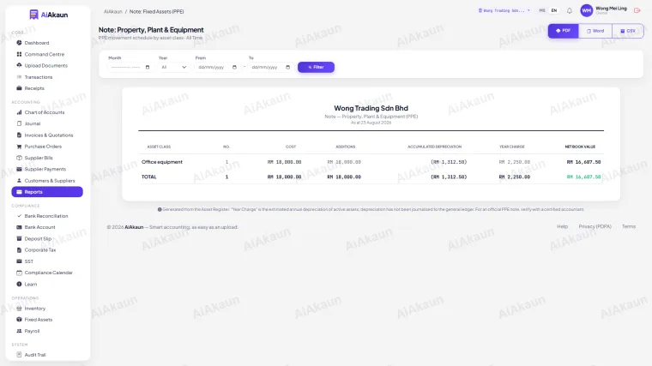Click the From date field
The width and height of the screenshot is (652, 366).
[217, 67]
